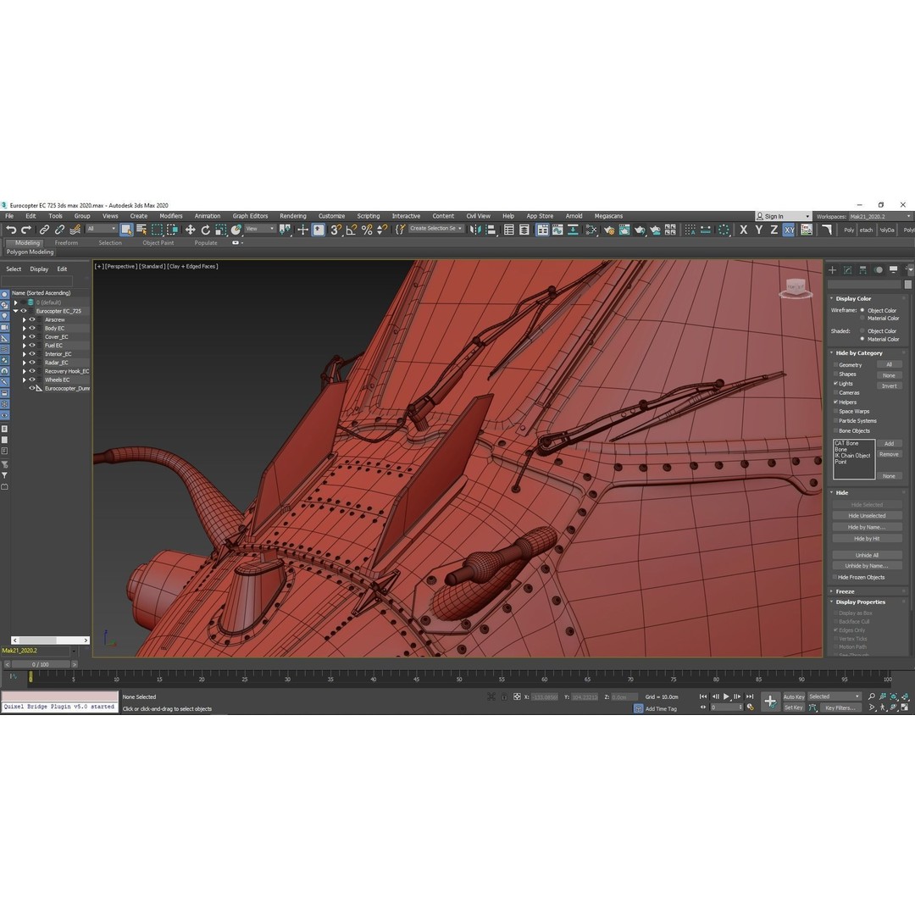Collapse the Eurocopter EC_725 node

click(x=16, y=311)
